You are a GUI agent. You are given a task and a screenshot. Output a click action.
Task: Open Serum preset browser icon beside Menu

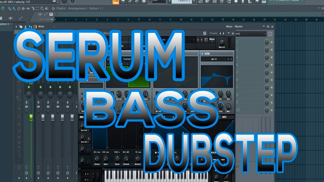pos(206,39)
